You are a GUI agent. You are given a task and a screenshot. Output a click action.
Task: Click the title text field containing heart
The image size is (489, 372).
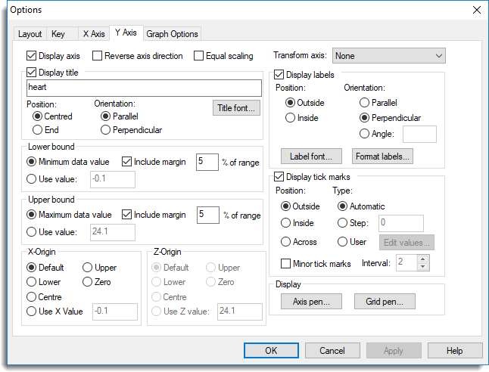tap(144, 88)
